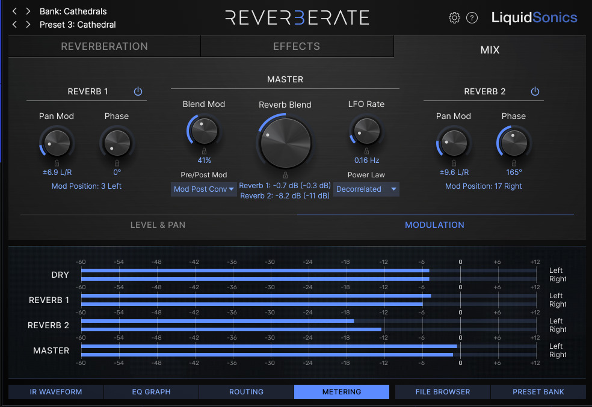Click 'Mod Position: 17 Right' readout
592x407 pixels.
click(x=484, y=186)
